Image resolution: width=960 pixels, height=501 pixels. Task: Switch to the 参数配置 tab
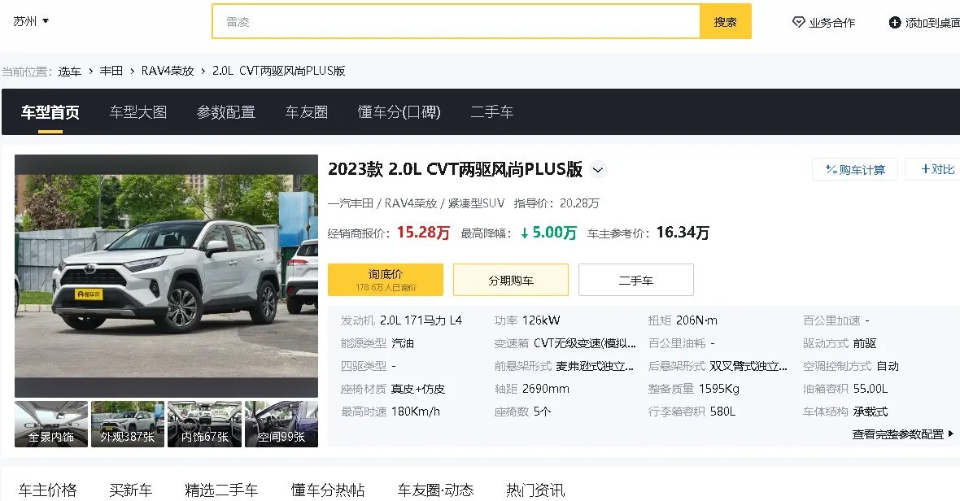click(226, 112)
